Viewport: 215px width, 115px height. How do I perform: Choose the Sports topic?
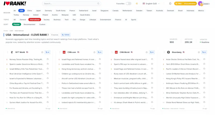(134, 20)
